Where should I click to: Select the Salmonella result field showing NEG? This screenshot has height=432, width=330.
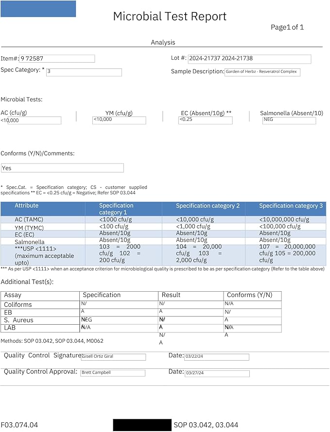coord(289,120)
